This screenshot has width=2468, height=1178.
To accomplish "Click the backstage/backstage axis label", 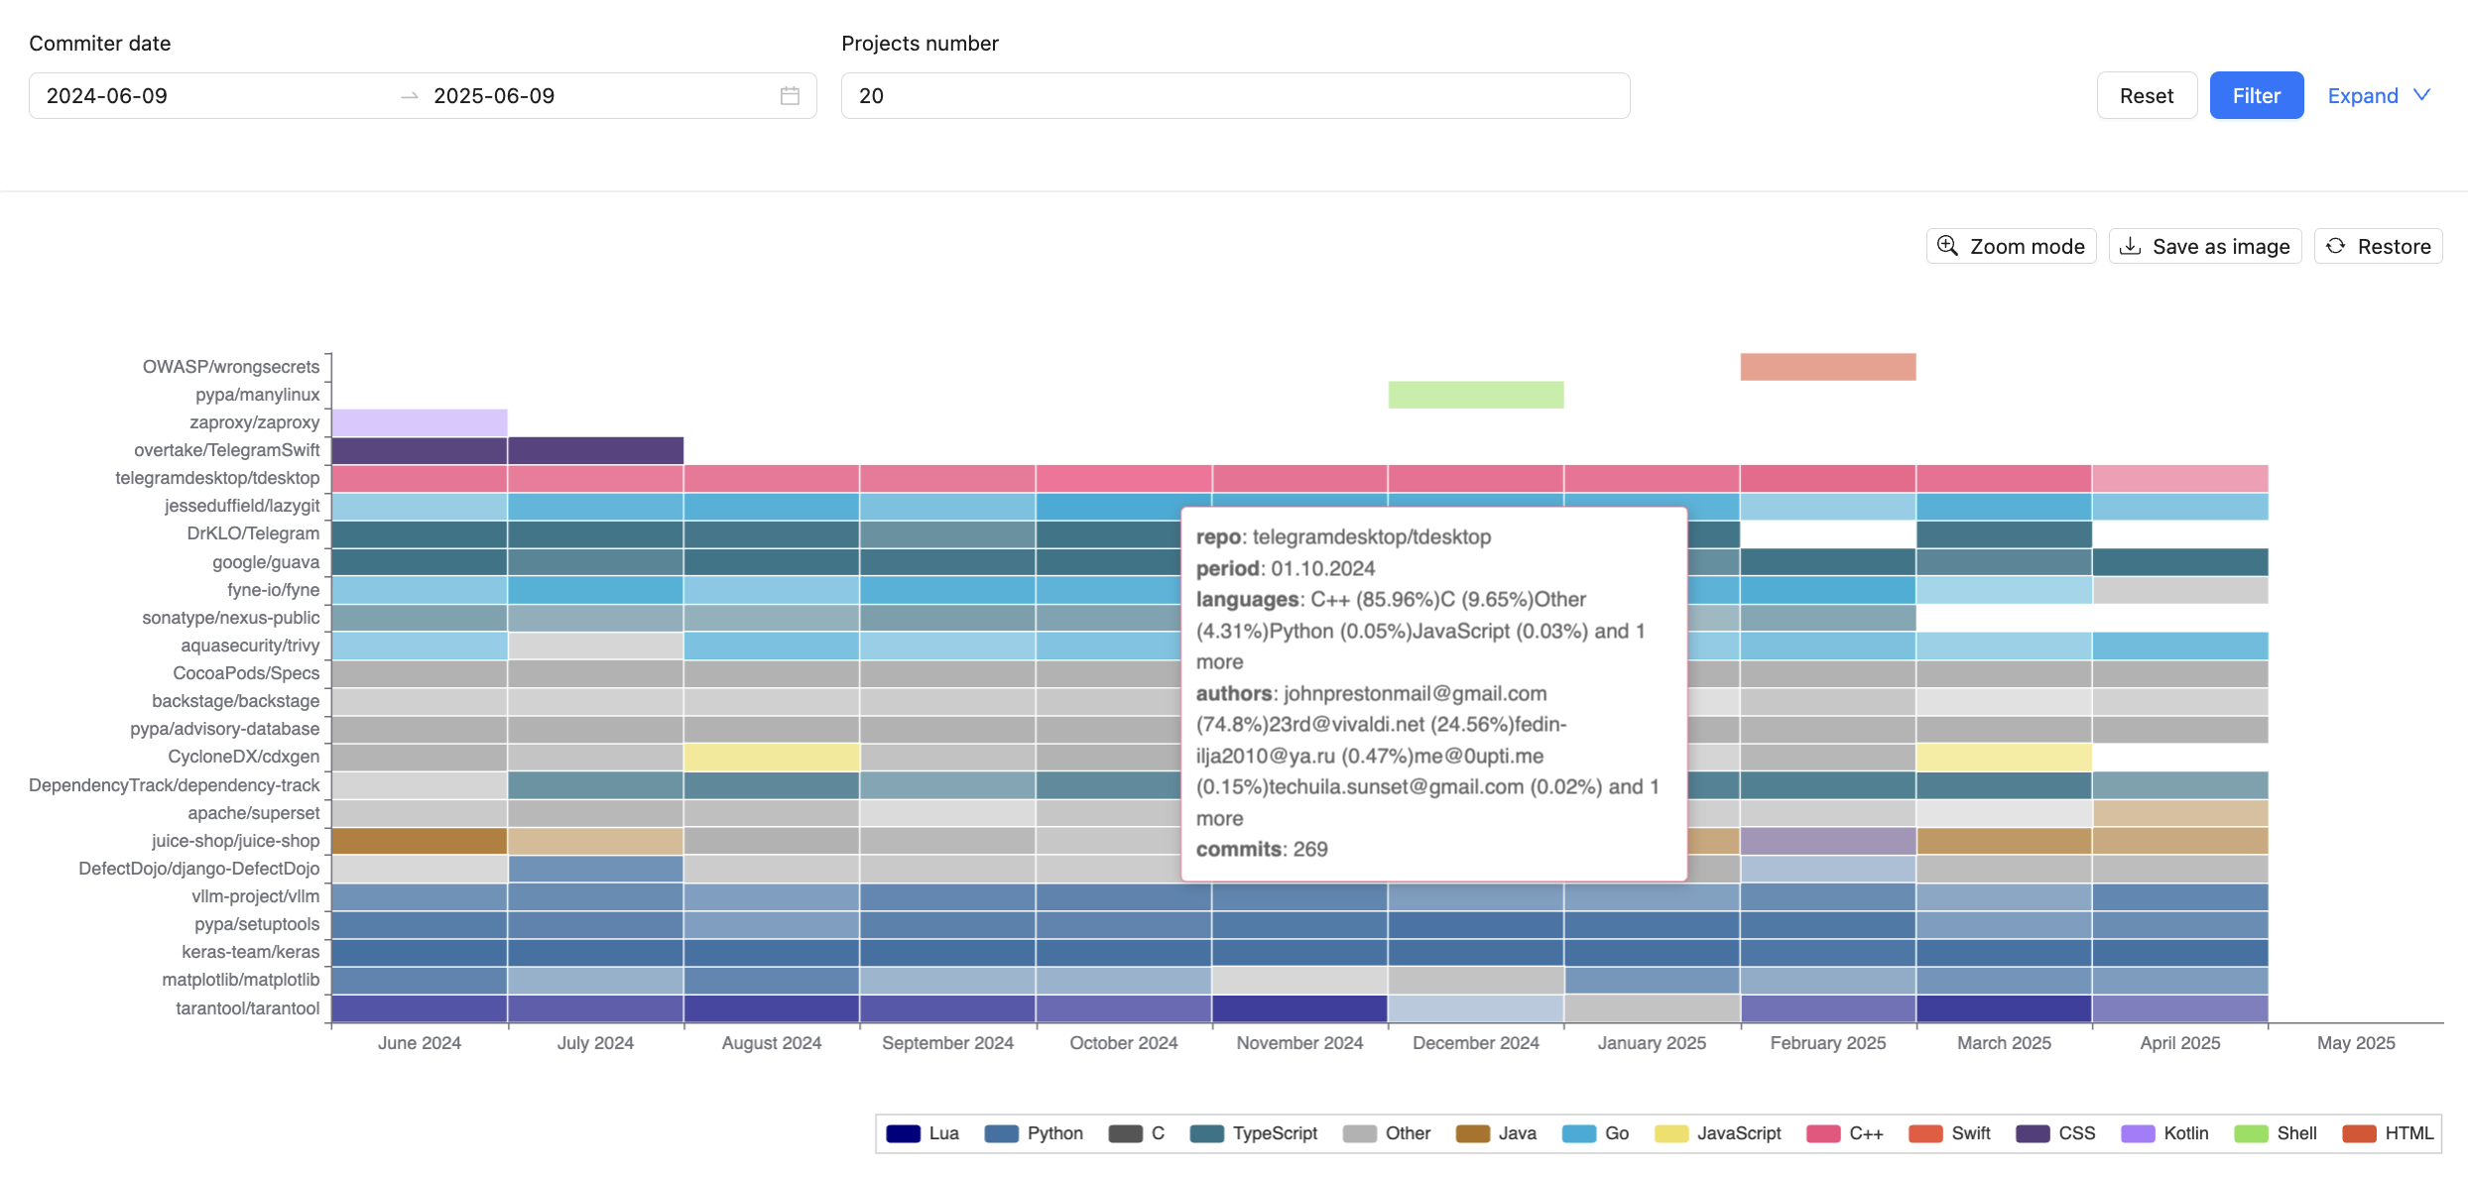I will tap(236, 701).
